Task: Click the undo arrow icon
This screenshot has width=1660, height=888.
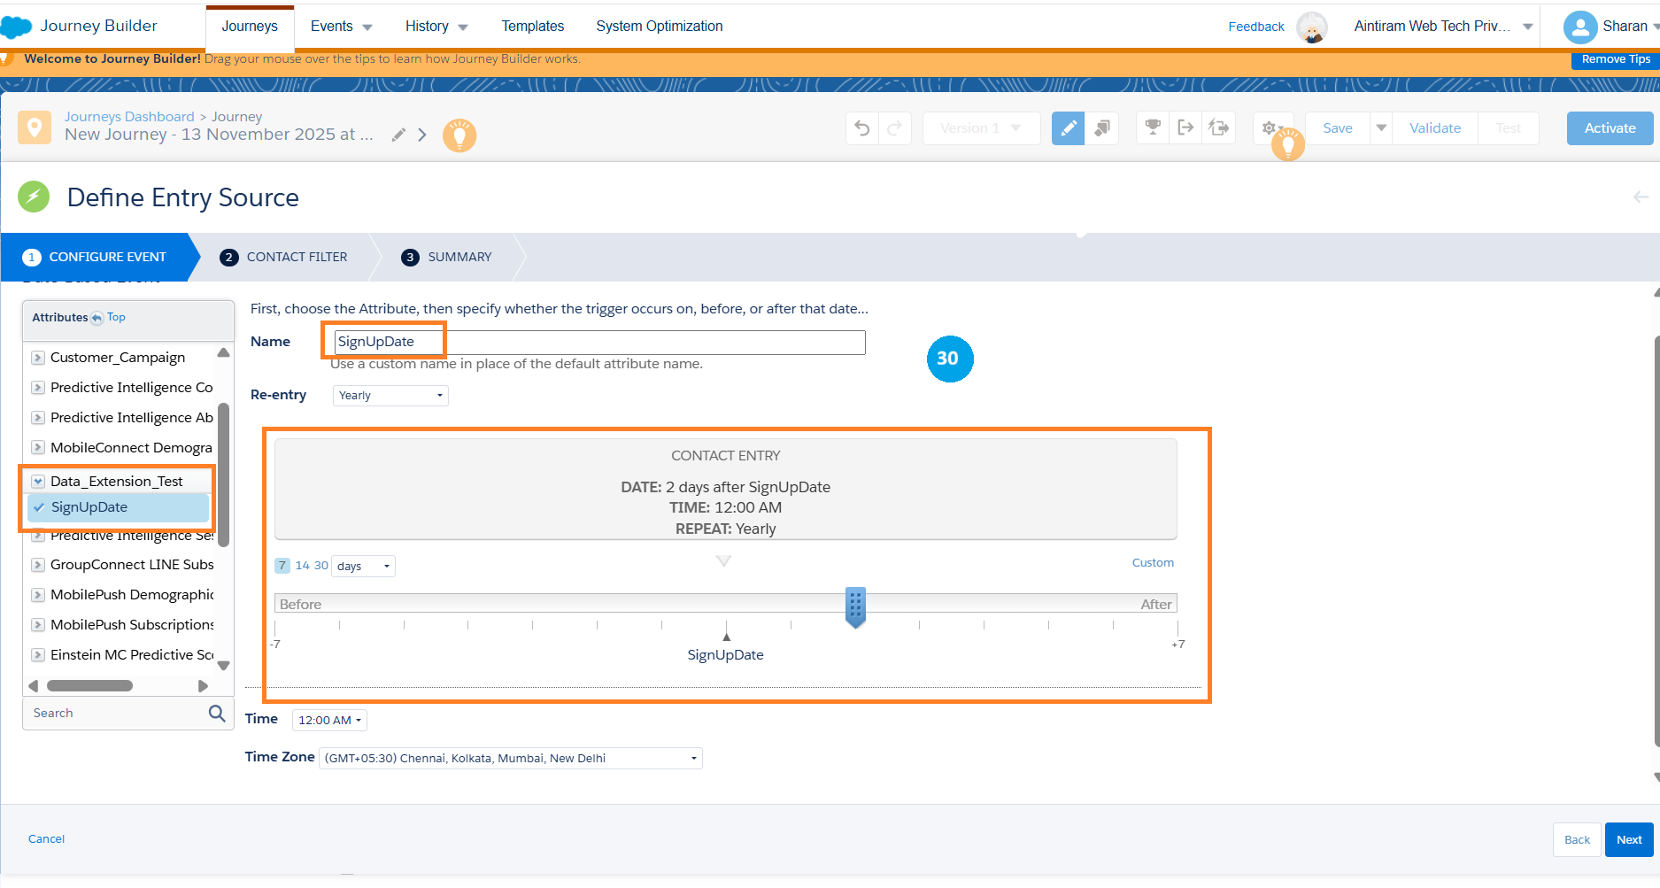Action: tap(861, 128)
